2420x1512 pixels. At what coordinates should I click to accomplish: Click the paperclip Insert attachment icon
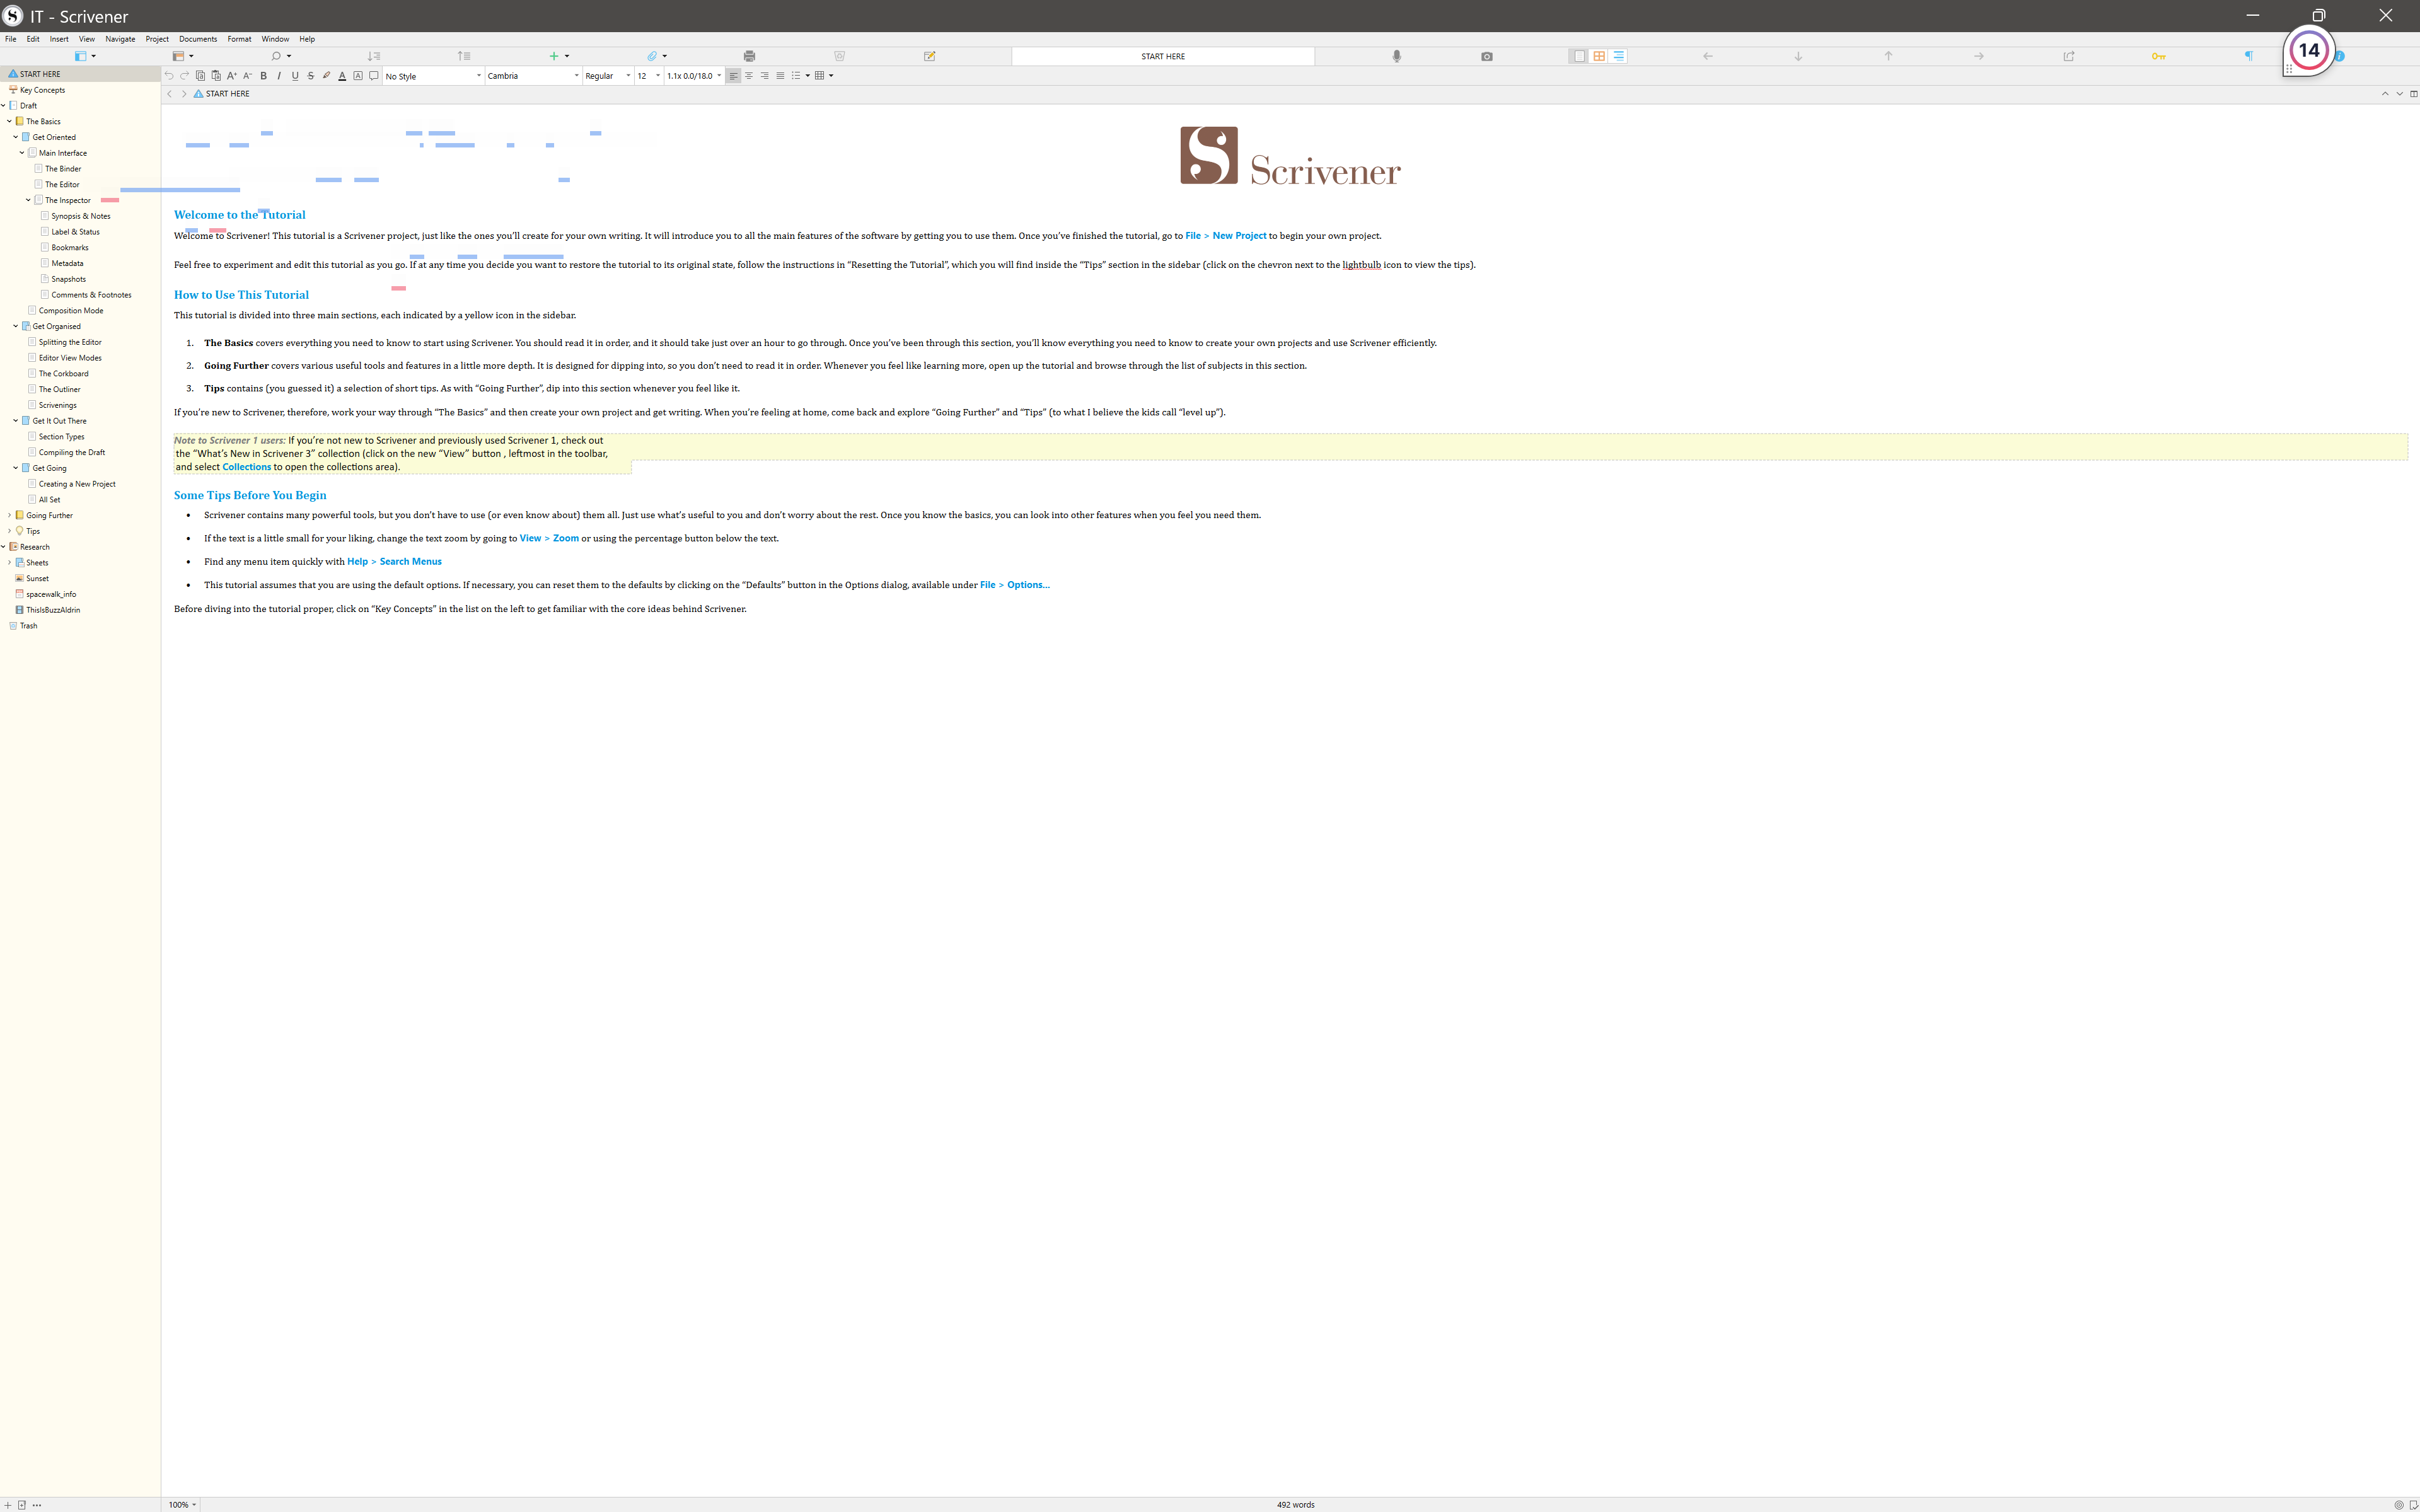tap(652, 56)
